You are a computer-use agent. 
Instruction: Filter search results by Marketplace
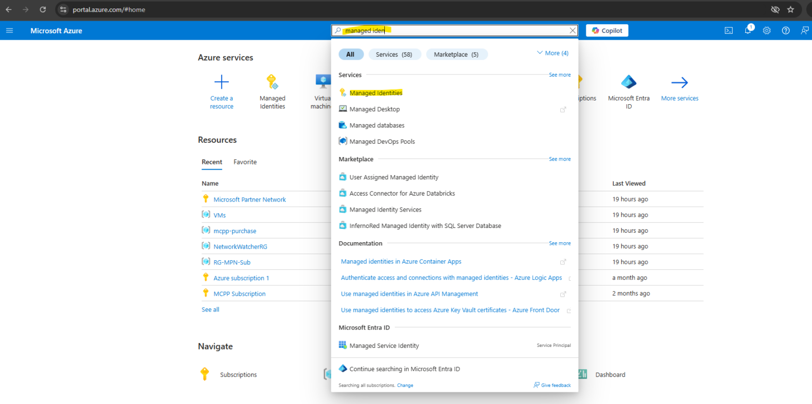457,54
